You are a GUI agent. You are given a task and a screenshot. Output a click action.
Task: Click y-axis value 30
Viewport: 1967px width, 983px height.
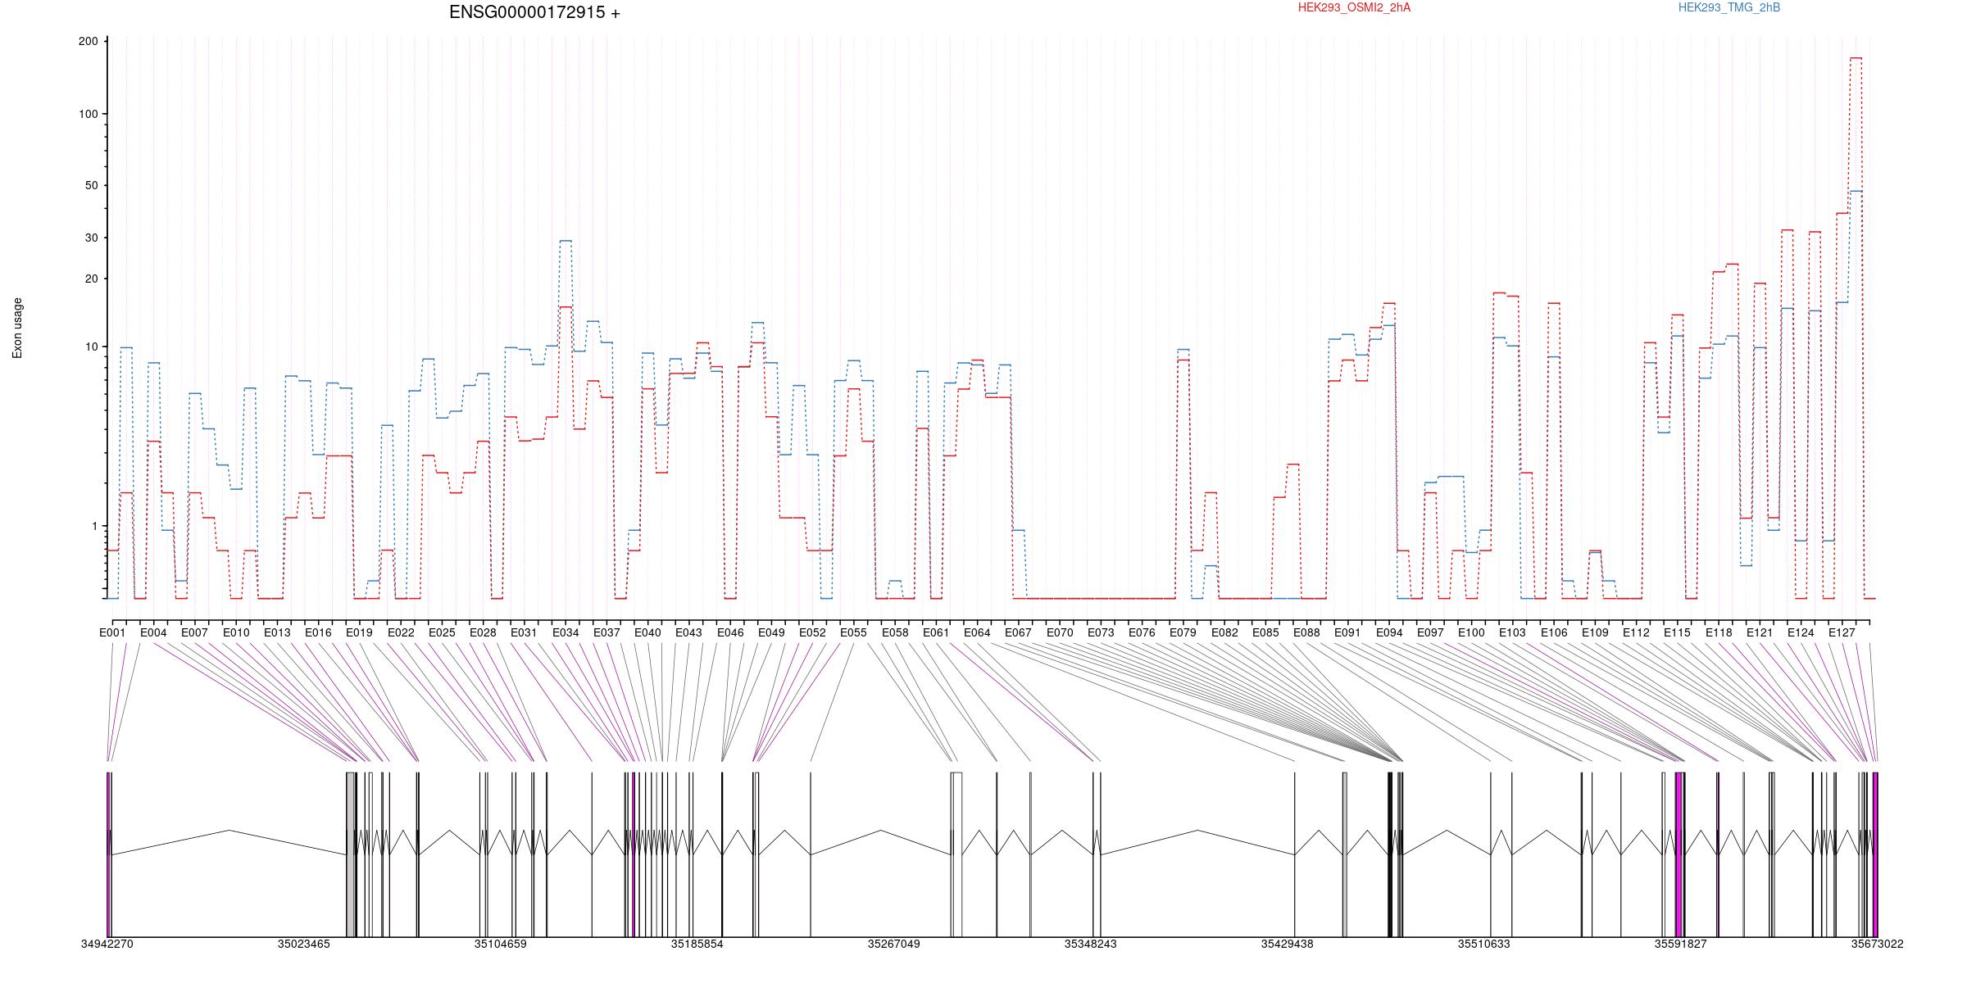(x=92, y=238)
